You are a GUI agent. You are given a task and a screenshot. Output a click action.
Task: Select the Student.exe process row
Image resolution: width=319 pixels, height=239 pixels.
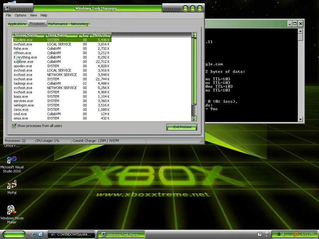point(62,40)
